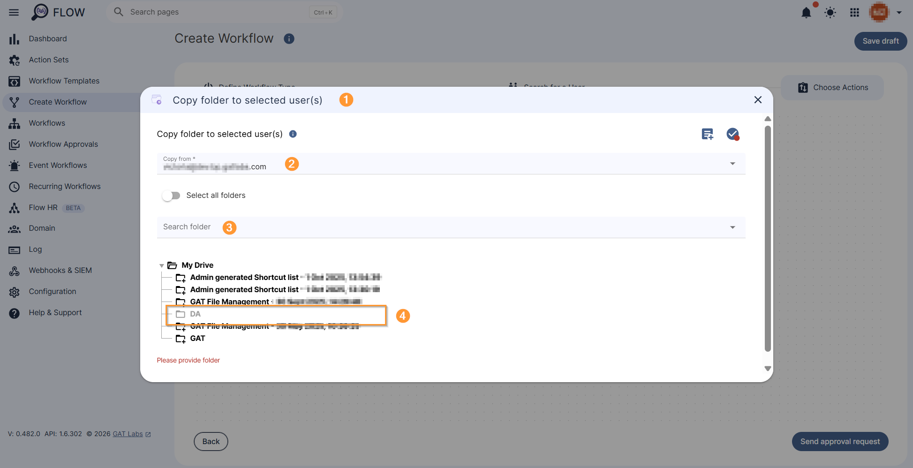Open the hamburger navigation menu
Screen dimensions: 913x468
(14, 12)
